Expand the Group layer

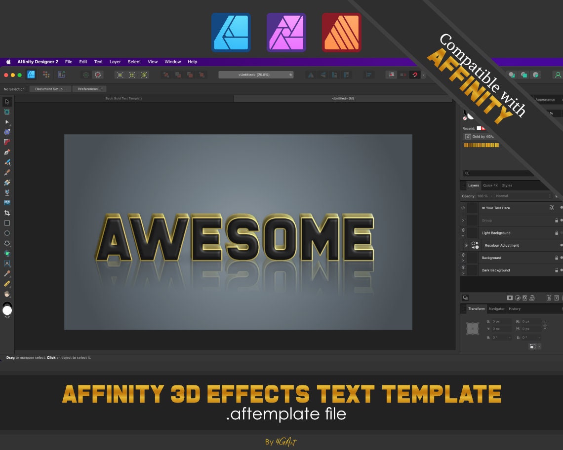[x=463, y=220]
